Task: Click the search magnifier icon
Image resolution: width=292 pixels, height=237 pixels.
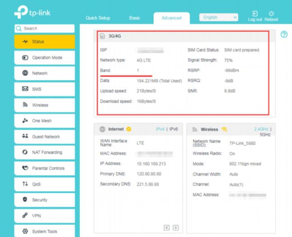Action: coord(19,28)
